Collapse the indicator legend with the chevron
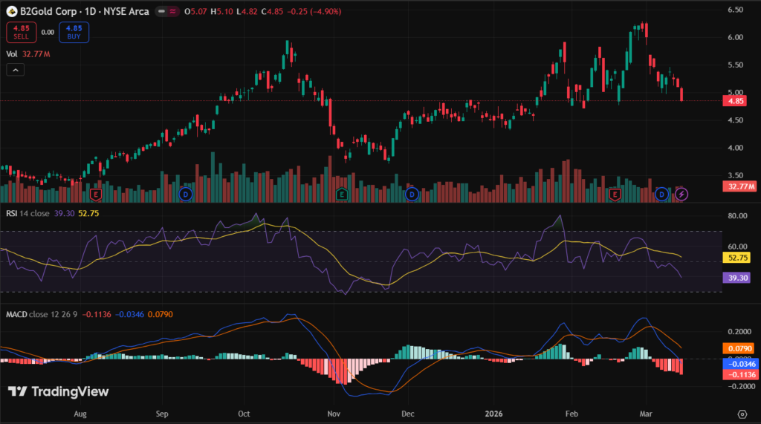The width and height of the screenshot is (761, 424). pyautogui.click(x=16, y=70)
